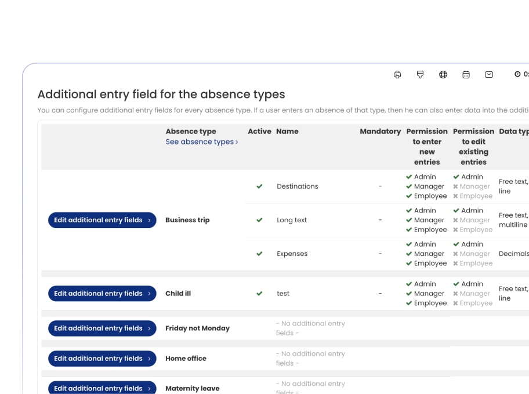Edit additional entry fields for Home office

102,359
